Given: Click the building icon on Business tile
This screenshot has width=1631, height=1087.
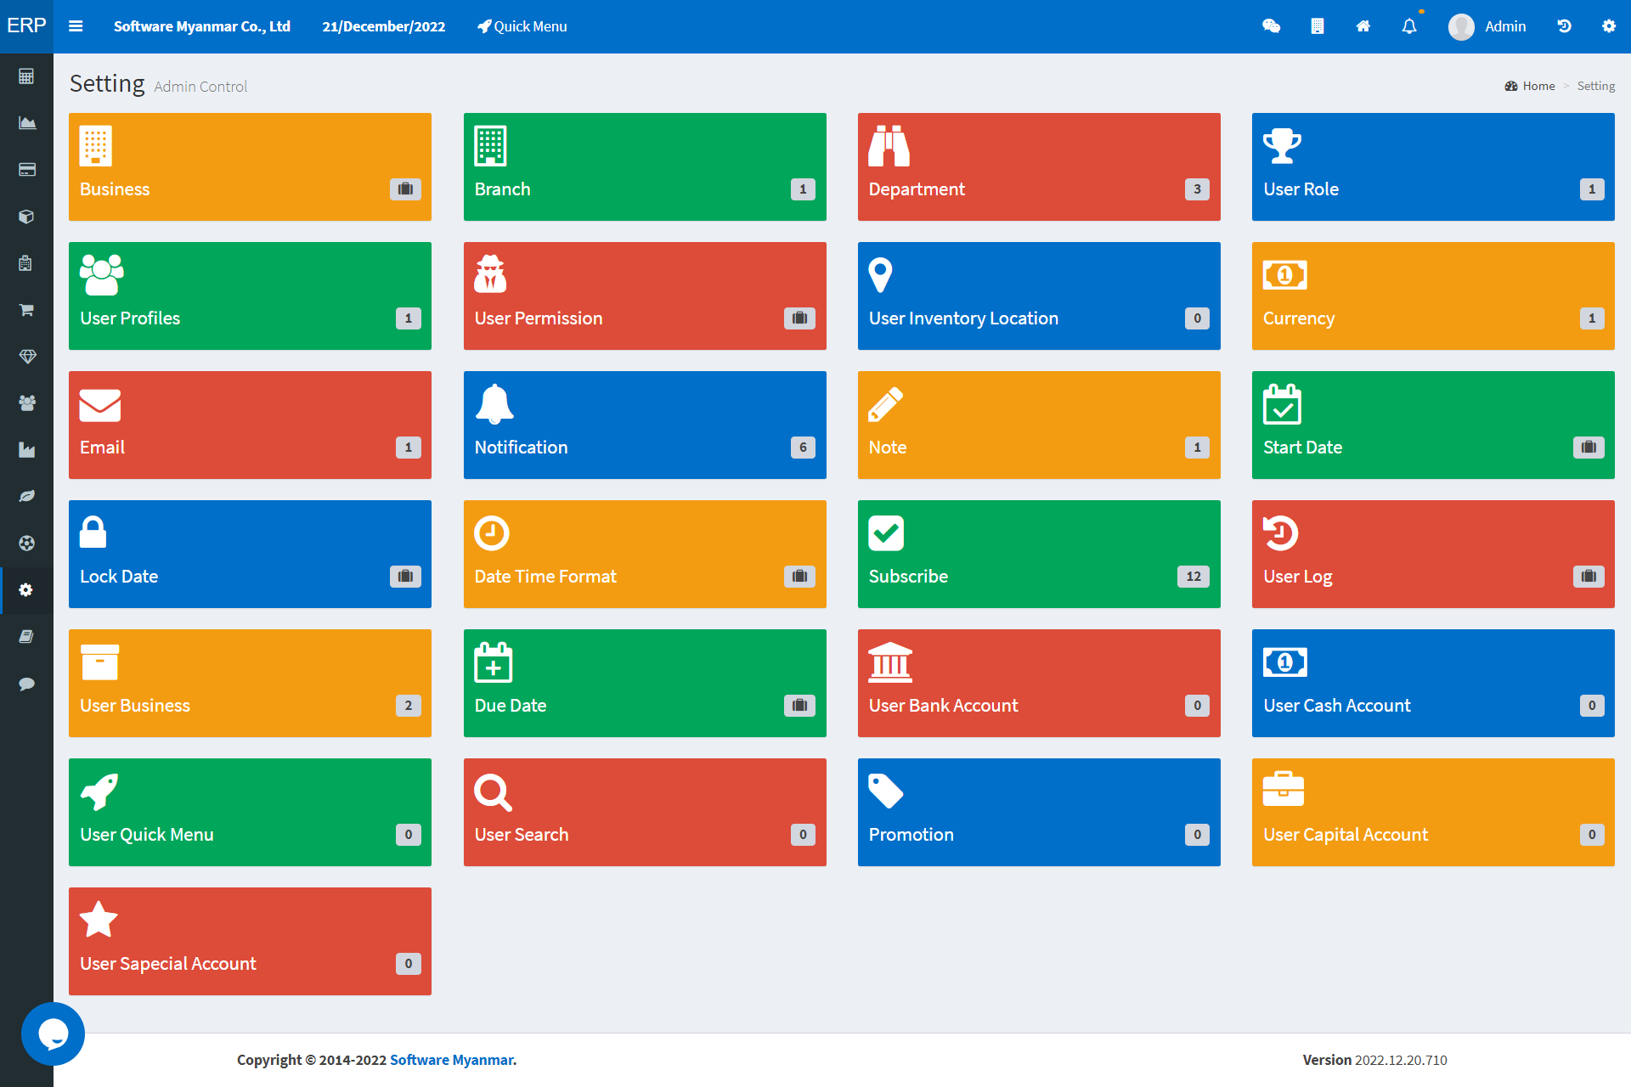Looking at the screenshot, I should pos(96,146).
